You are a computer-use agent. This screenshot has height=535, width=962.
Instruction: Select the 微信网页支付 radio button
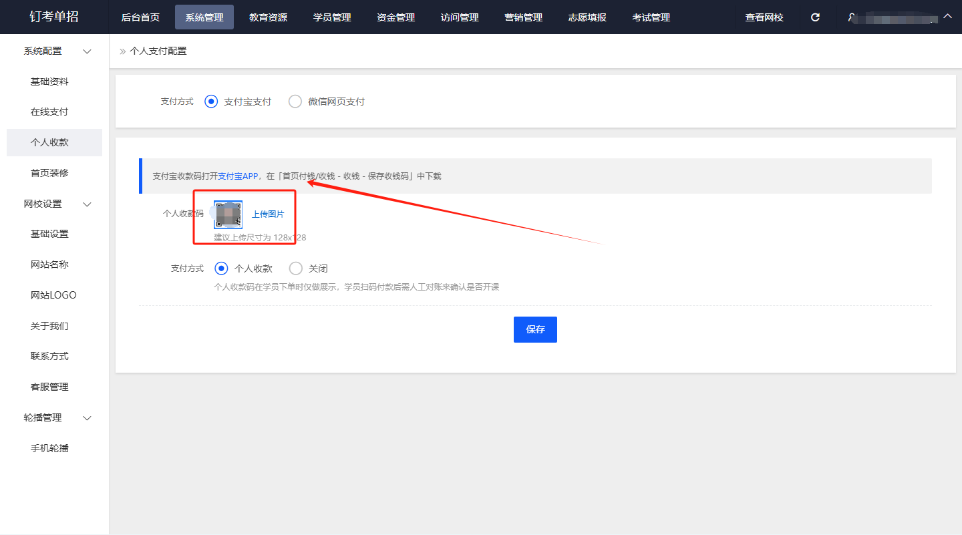point(295,102)
